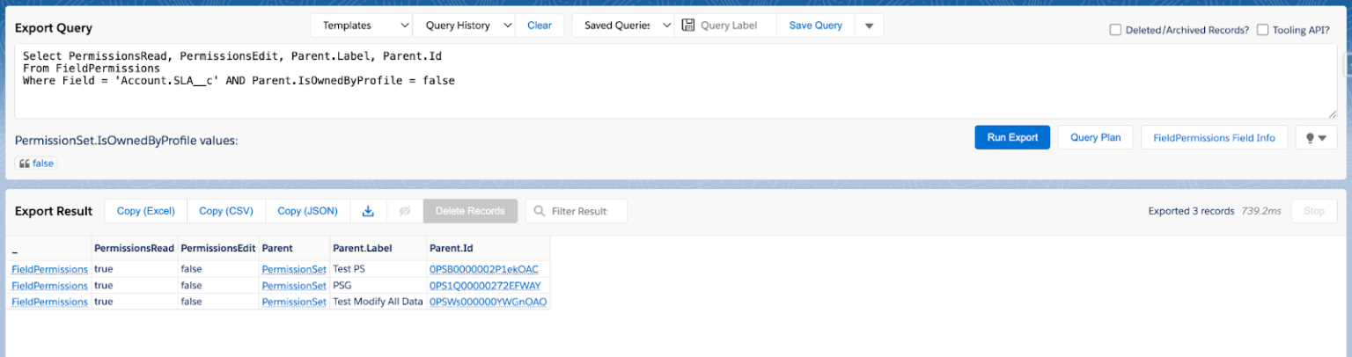Open FieldPermissions link in Test Modify All Data row
The height and width of the screenshot is (357, 1352).
(49, 302)
